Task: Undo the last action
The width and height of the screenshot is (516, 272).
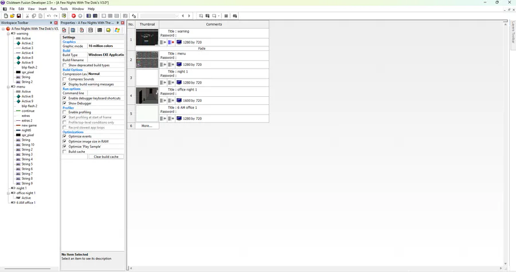Action: (x=49, y=16)
